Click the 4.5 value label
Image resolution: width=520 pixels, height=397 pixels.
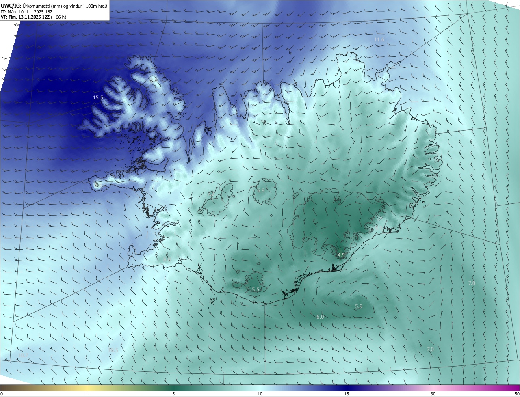(x=341, y=255)
